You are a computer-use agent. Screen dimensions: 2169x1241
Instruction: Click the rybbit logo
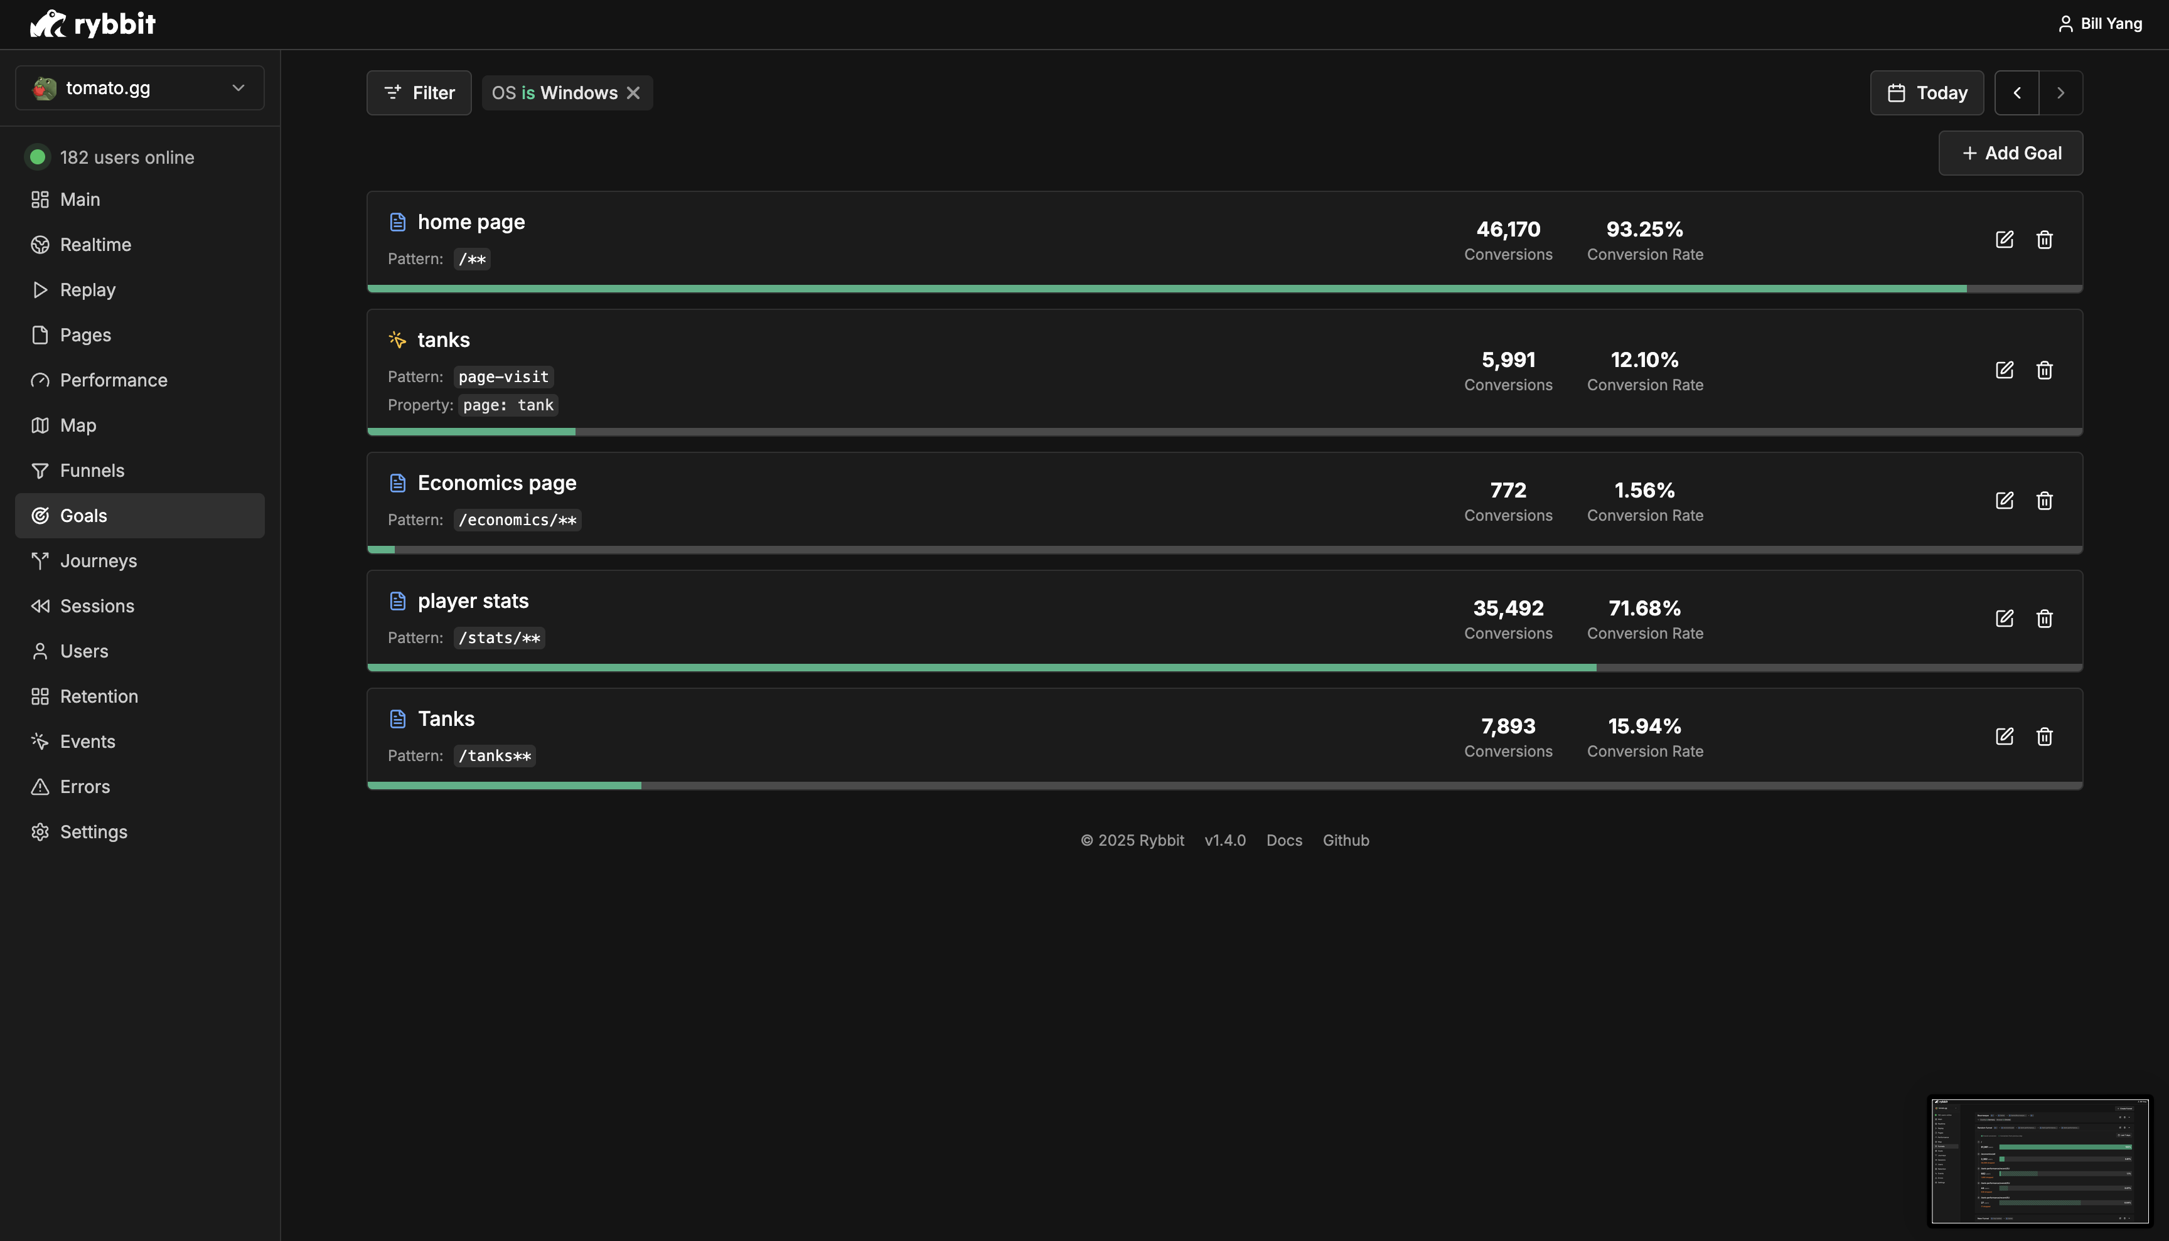point(93,24)
